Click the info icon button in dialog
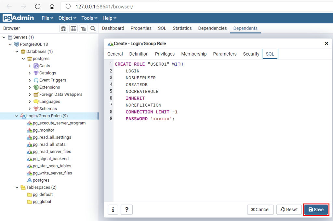 pyautogui.click(x=113, y=210)
